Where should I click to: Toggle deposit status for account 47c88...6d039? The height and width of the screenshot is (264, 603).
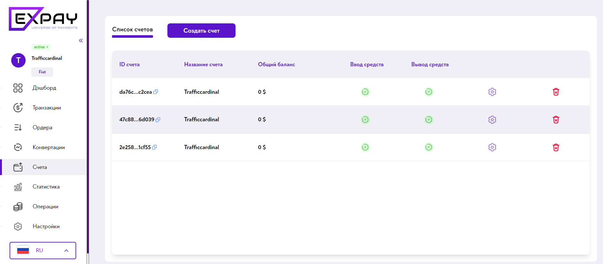coord(365,120)
